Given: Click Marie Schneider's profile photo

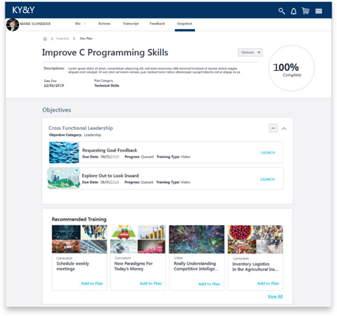Looking at the screenshot, I should pyautogui.click(x=12, y=25).
